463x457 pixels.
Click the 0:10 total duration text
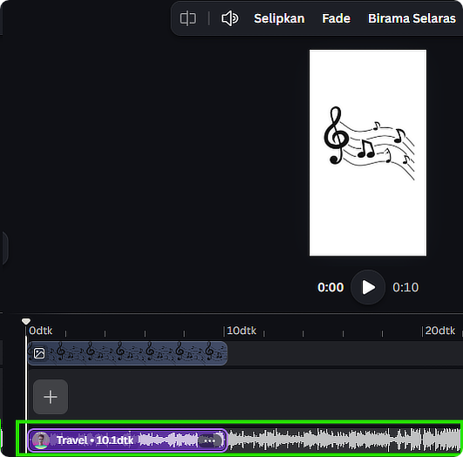[x=405, y=287]
